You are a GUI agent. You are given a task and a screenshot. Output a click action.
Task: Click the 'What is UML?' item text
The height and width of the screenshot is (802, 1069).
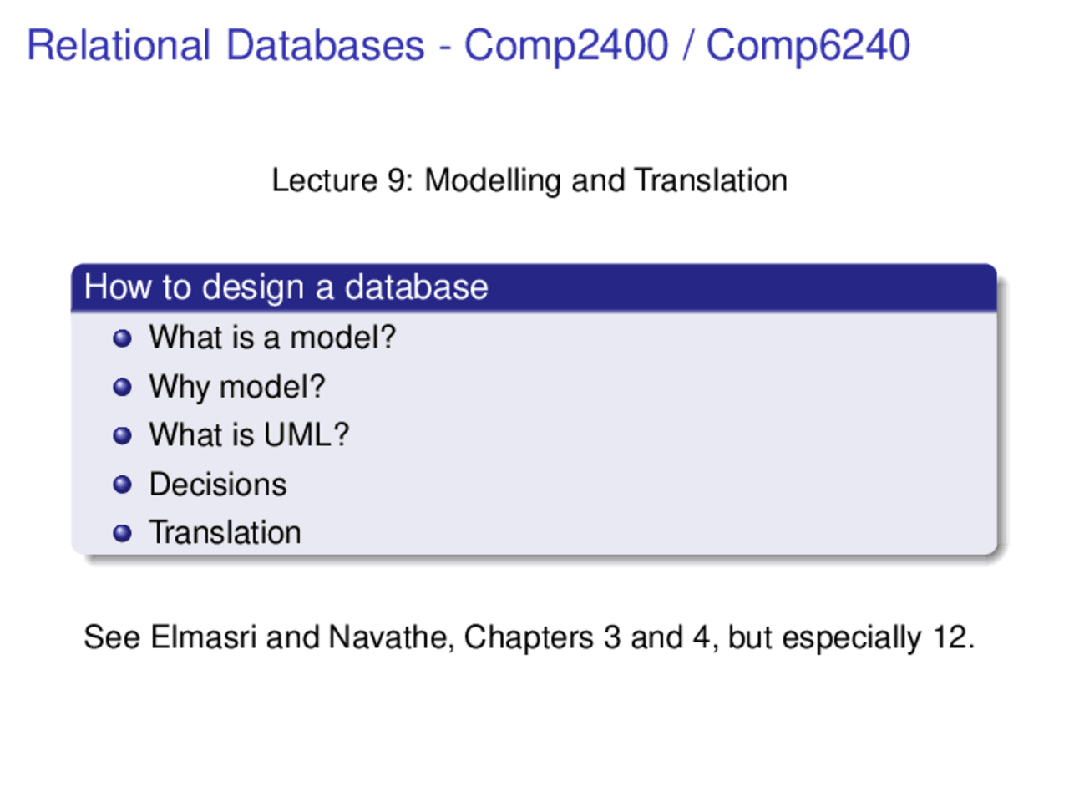click(249, 435)
